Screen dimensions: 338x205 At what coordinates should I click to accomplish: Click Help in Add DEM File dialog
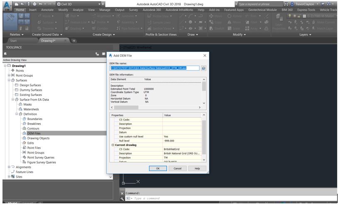[197, 168]
